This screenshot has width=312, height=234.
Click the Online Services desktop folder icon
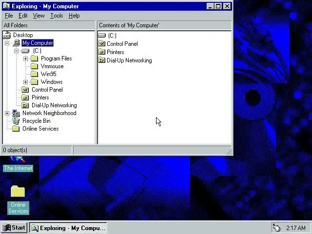click(18, 192)
